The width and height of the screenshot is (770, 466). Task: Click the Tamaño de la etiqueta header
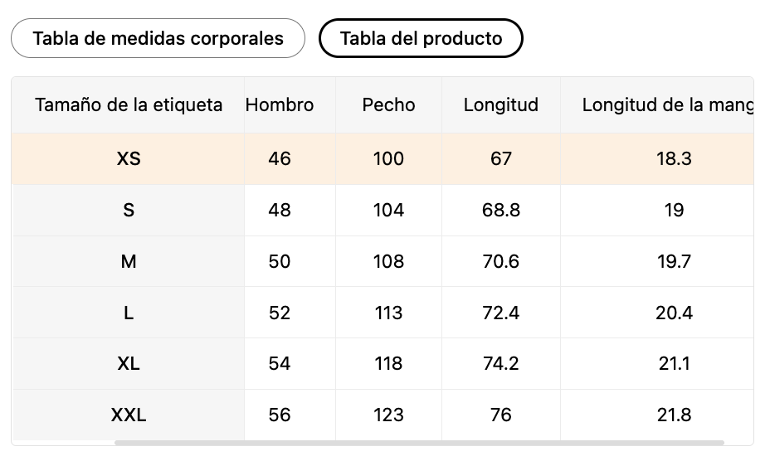129,104
